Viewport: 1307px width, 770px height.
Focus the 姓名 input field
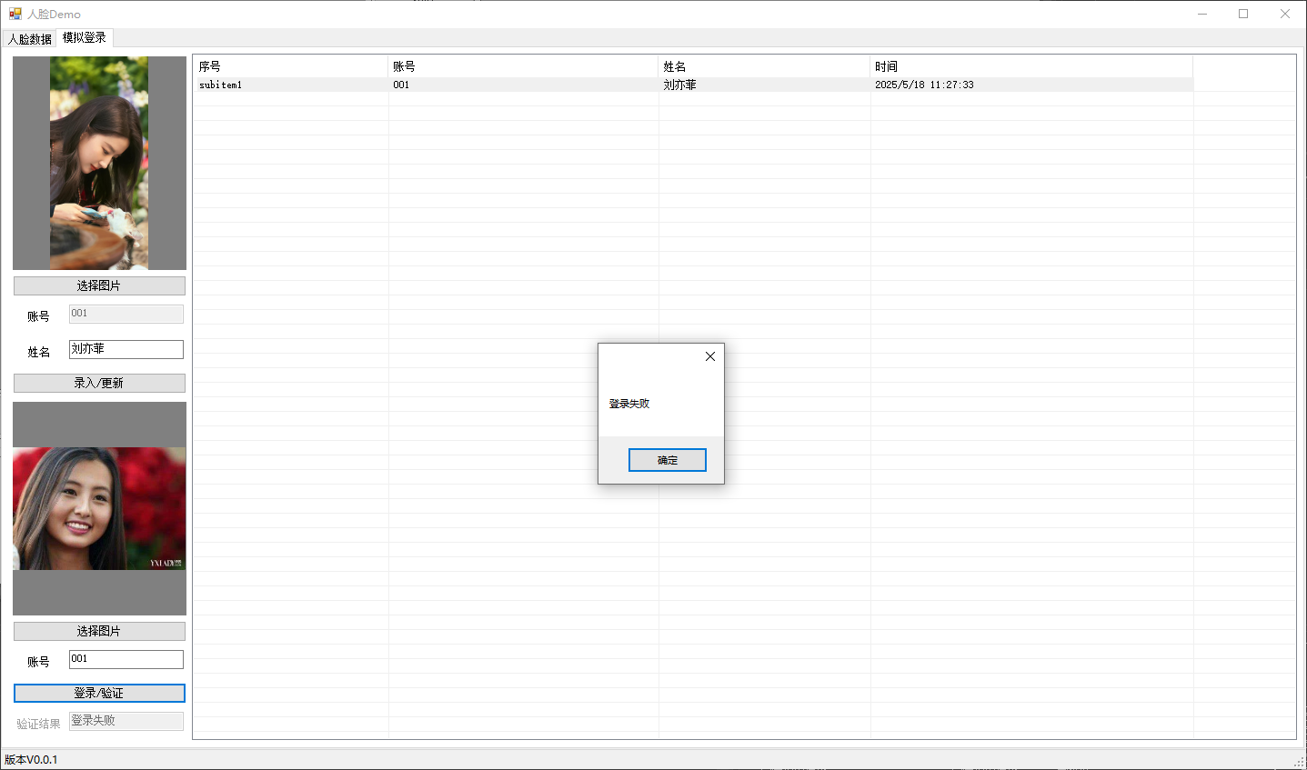(126, 349)
